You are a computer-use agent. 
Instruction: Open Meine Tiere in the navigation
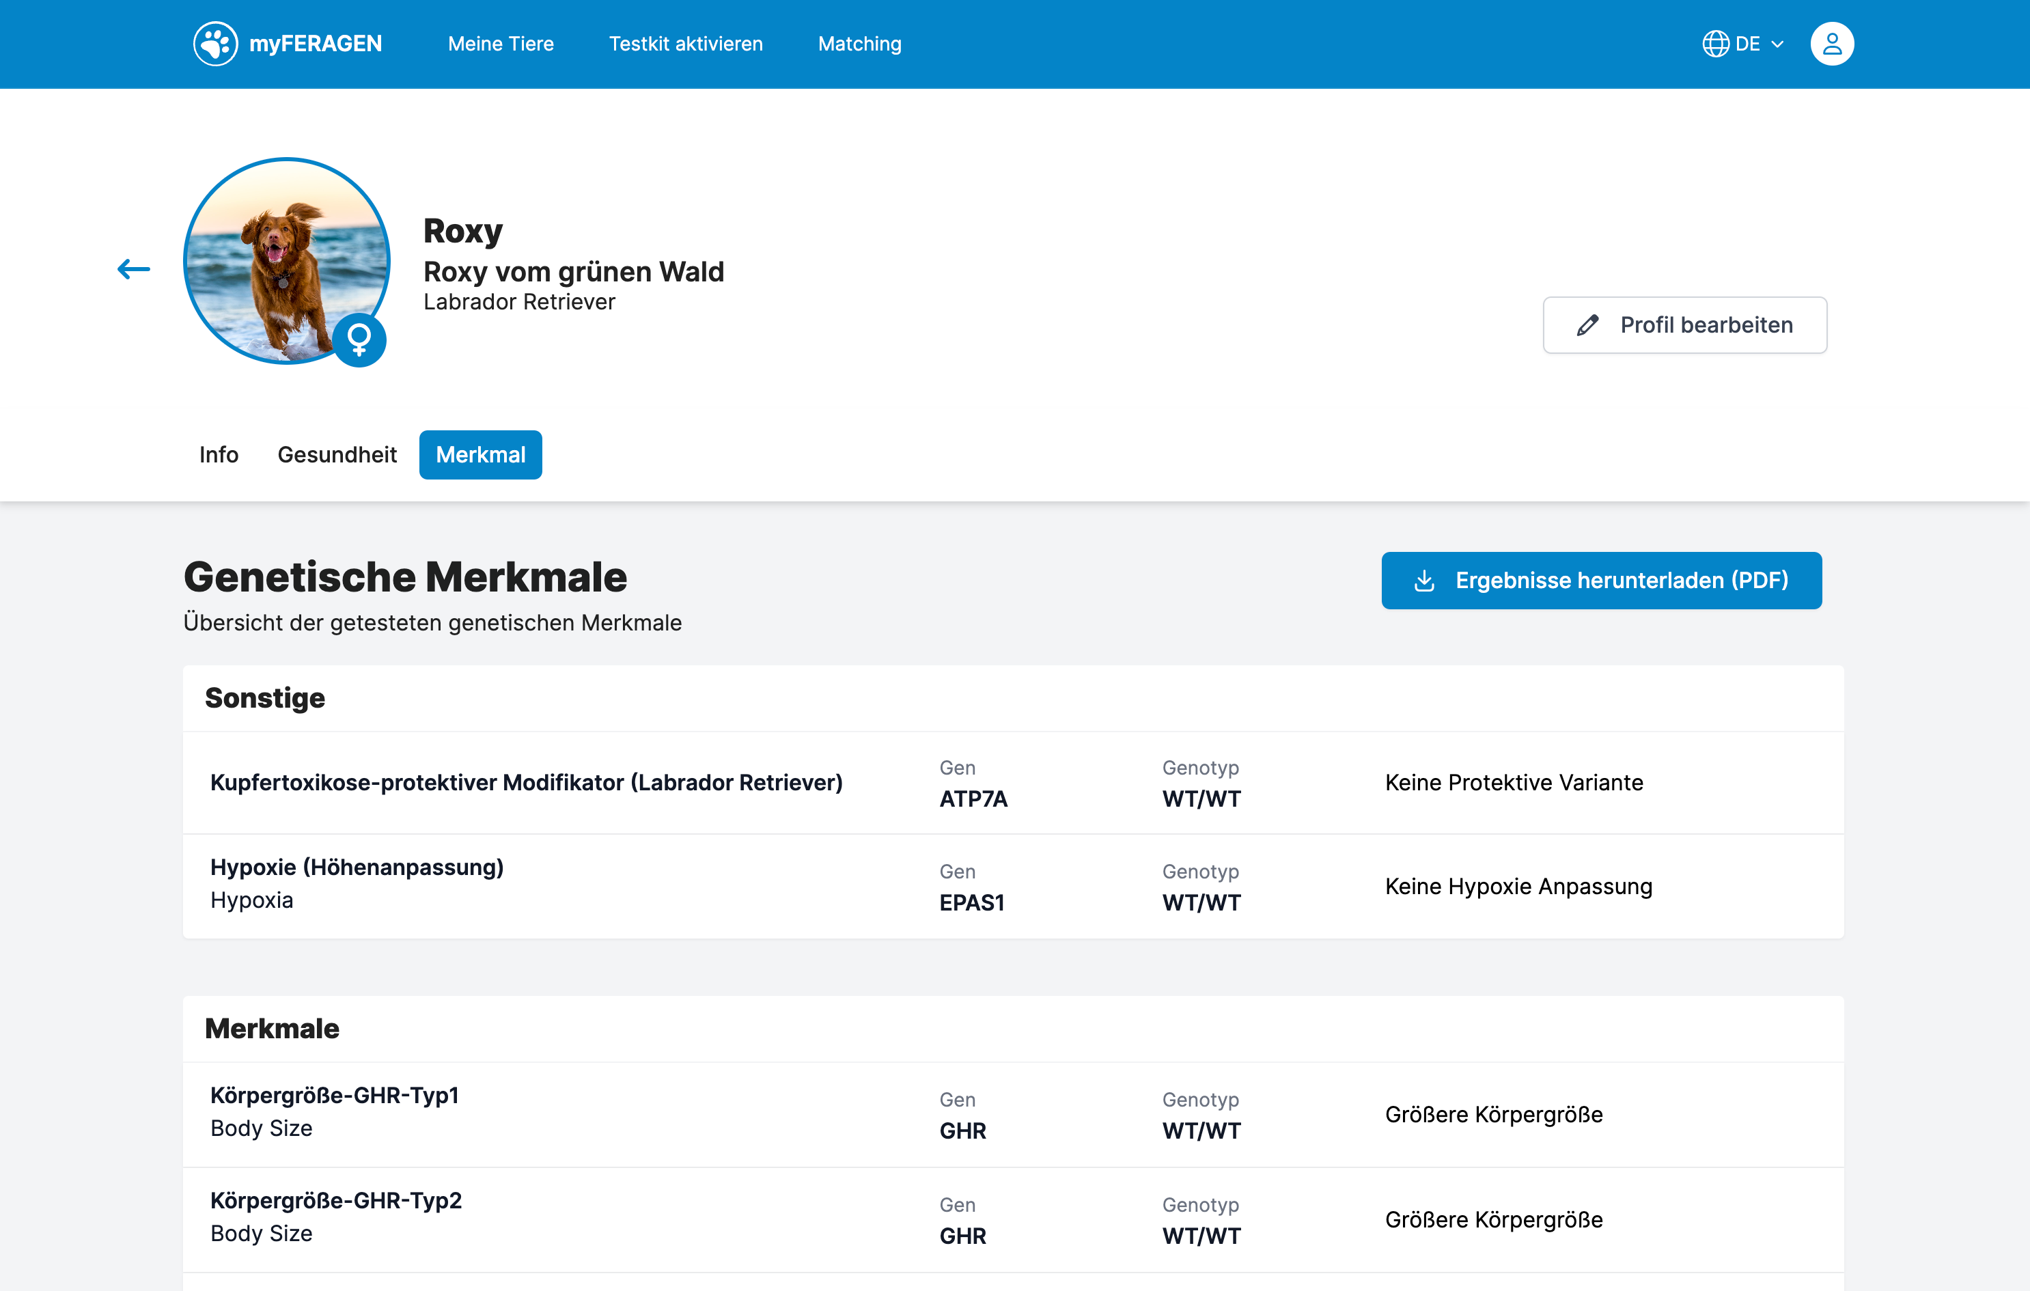(x=501, y=44)
